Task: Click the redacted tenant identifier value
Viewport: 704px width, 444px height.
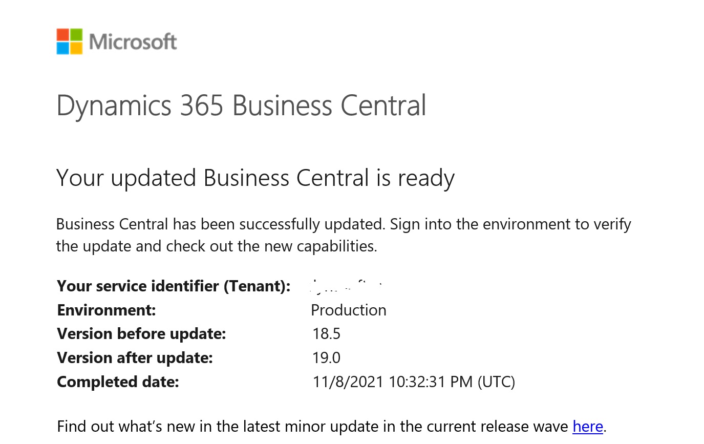Action: [x=347, y=286]
